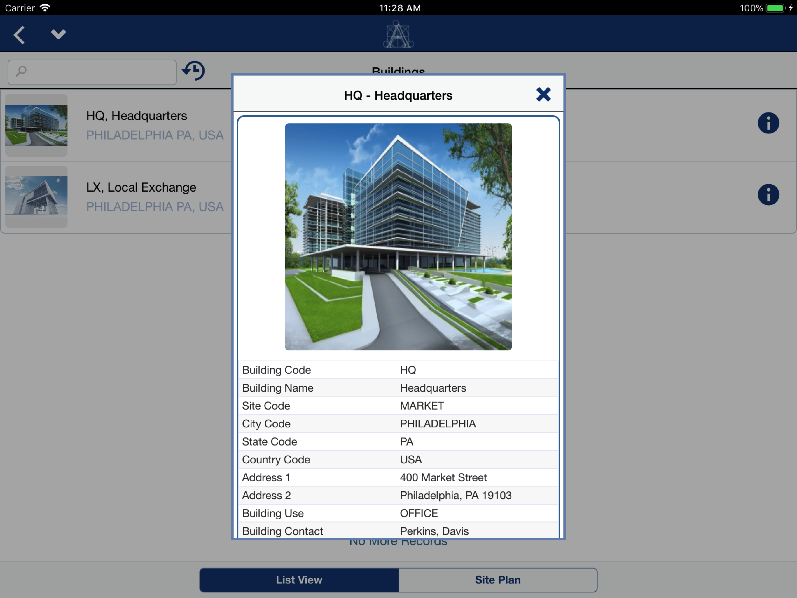Tap the large headquarters building photo
Screen dimensions: 797x598
[398, 237]
